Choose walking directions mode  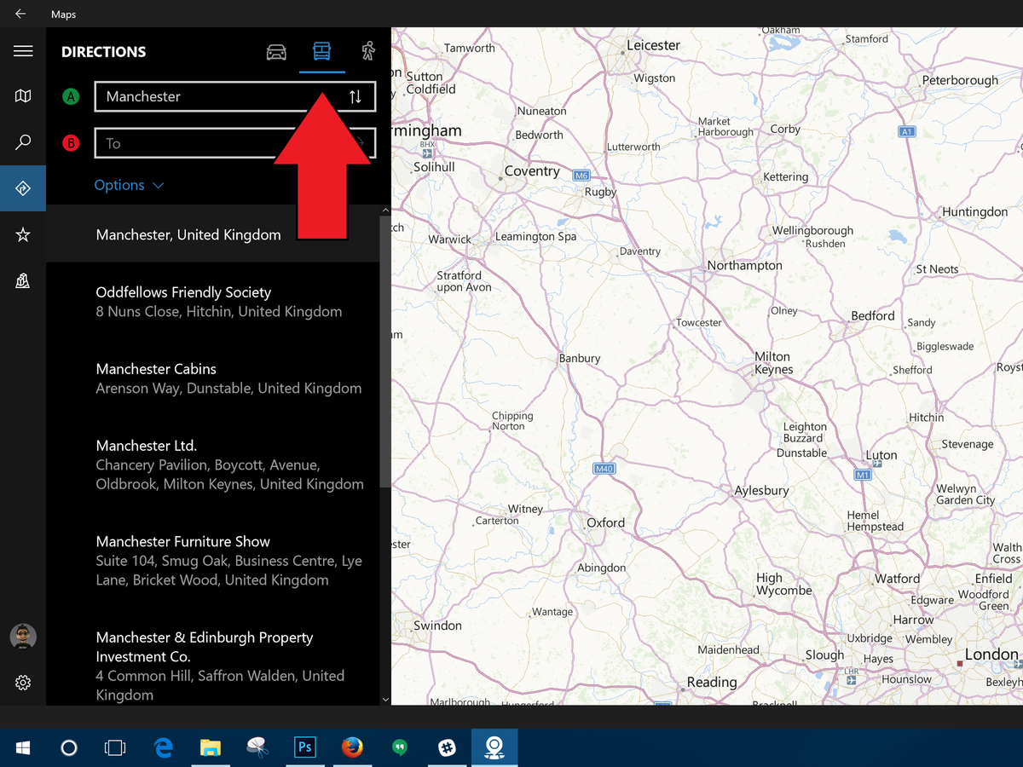click(367, 51)
